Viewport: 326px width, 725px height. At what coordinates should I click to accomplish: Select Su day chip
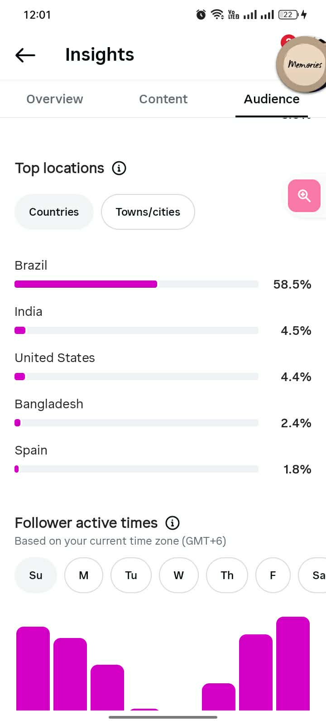coord(36,575)
